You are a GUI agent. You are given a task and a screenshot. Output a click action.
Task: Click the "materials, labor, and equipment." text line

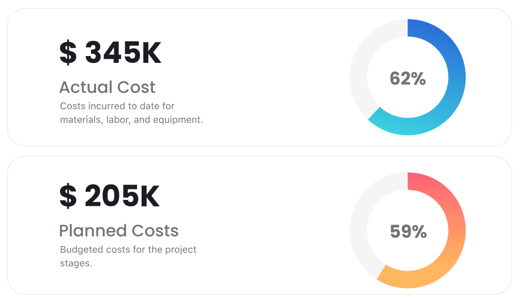[x=132, y=120]
